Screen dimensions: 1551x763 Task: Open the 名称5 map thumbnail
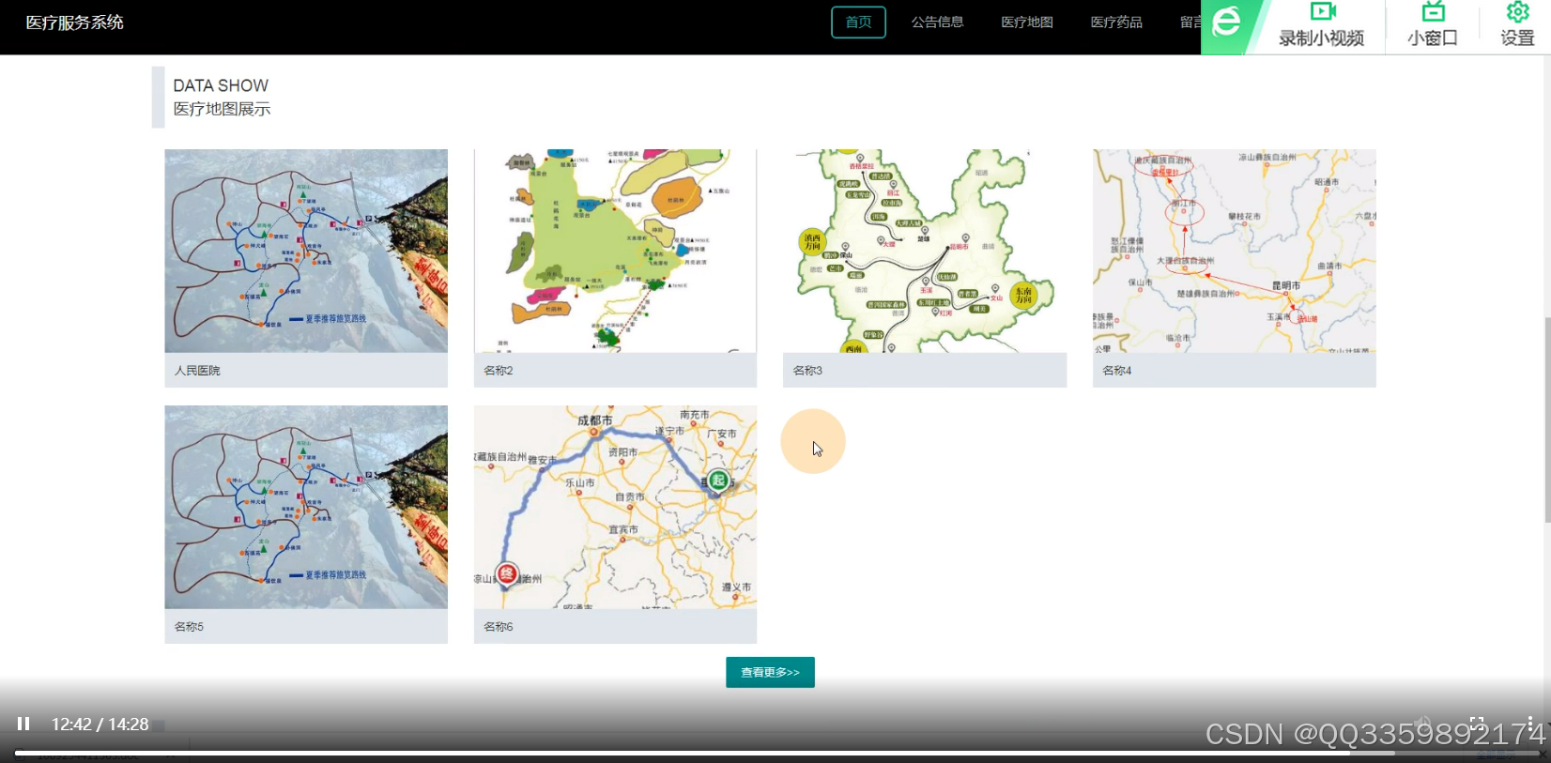pyautogui.click(x=306, y=507)
